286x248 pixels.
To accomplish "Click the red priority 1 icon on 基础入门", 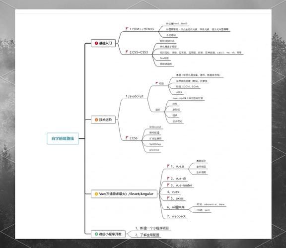I will click(96, 43).
